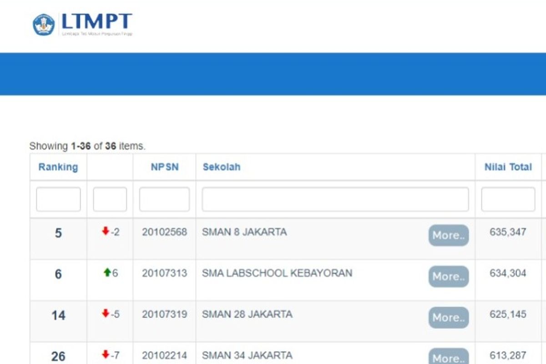546x364 pixels.
Task: Sort the table by the Ranking column header
Action: pyautogui.click(x=57, y=167)
